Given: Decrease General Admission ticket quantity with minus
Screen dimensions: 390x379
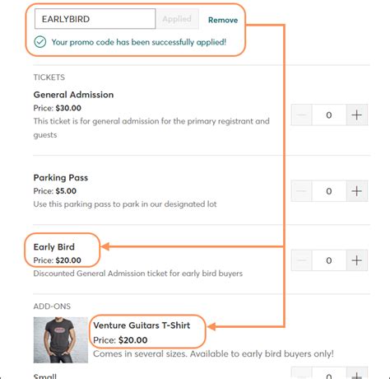Looking at the screenshot, I should point(302,115).
